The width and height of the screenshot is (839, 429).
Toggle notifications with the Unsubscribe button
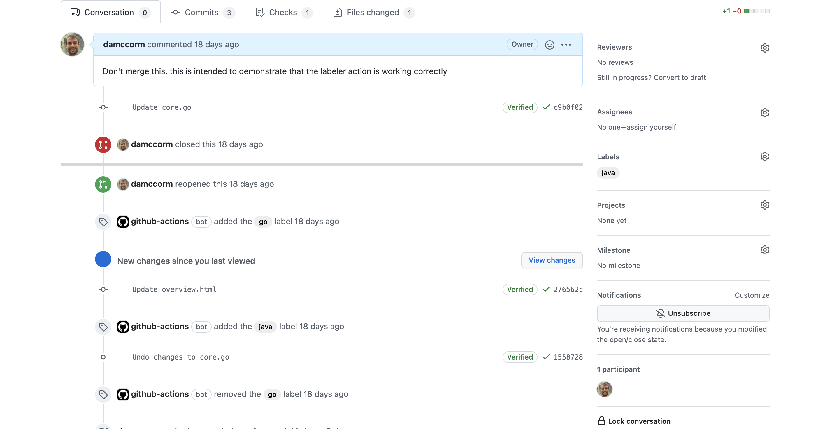tap(683, 313)
